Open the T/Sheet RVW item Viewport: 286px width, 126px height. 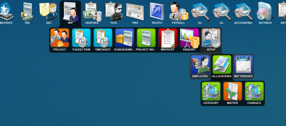81,38
